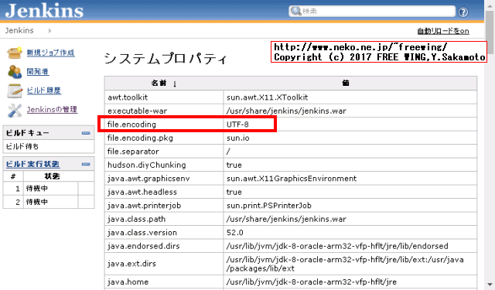The width and height of the screenshot is (495, 290).
Task: Click the build history notepad icon
Action: pos(15,91)
